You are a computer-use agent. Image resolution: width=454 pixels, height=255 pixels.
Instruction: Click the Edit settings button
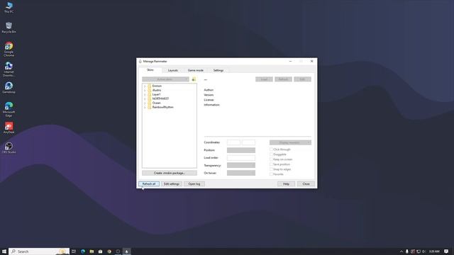(x=172, y=184)
